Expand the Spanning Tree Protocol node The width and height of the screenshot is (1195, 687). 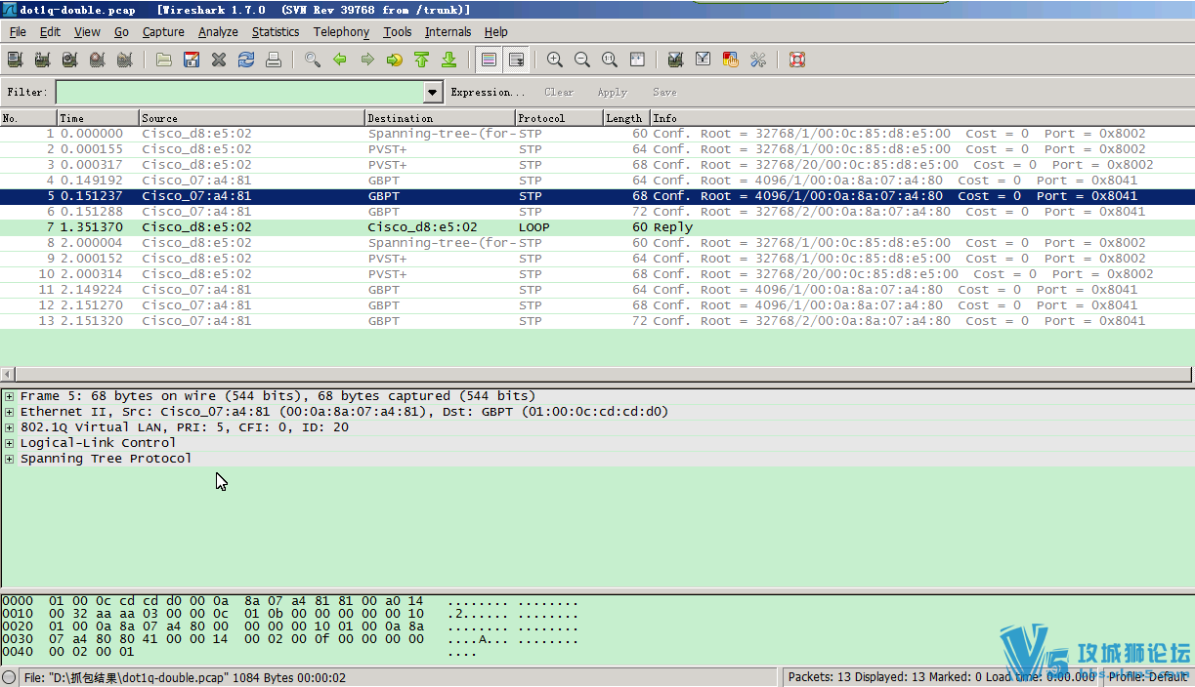coord(9,459)
